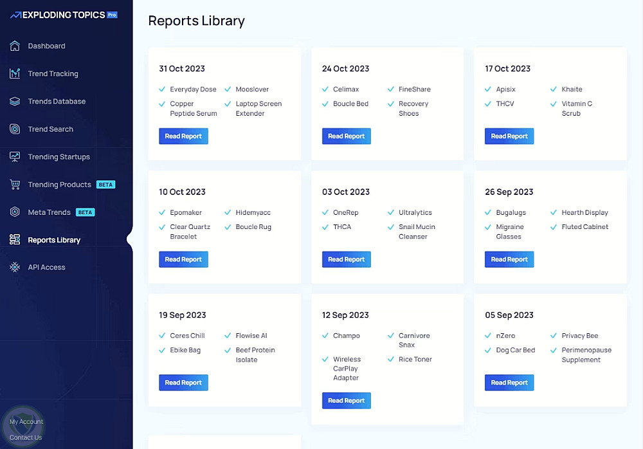Read Report for 10 Oct 2023
643x449 pixels.
coord(183,259)
